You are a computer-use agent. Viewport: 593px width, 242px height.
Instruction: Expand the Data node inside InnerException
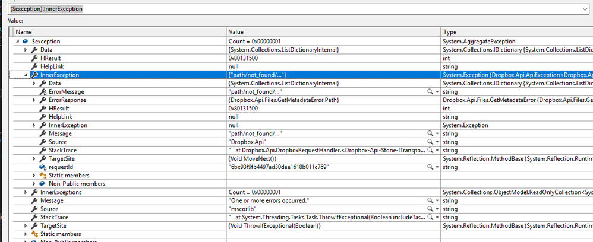click(x=34, y=84)
